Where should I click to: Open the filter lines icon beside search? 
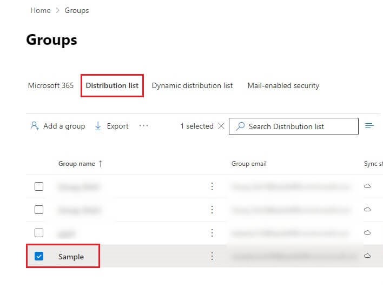369,126
